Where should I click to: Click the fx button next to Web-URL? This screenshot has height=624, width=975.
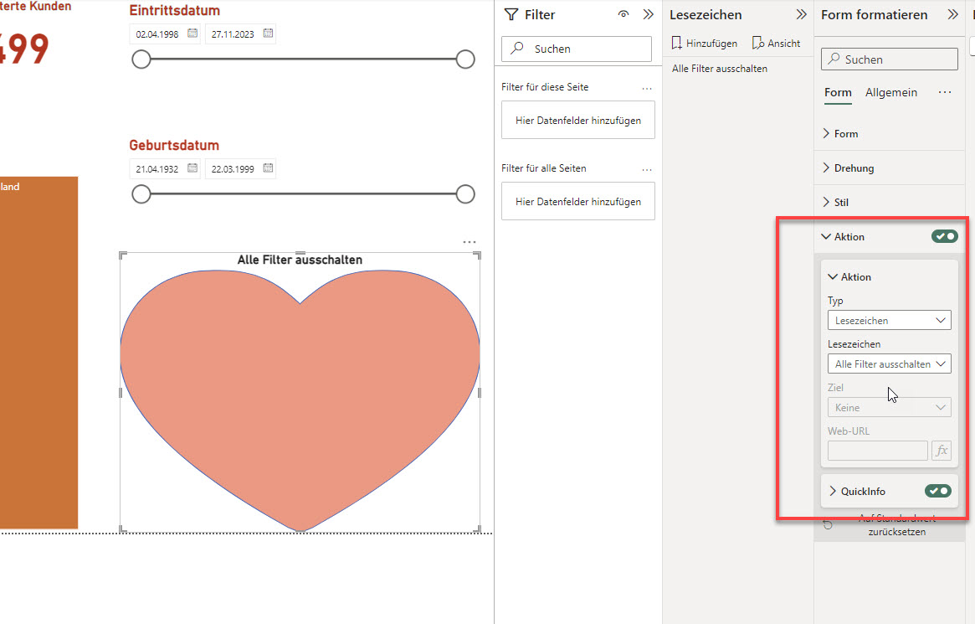[942, 451]
